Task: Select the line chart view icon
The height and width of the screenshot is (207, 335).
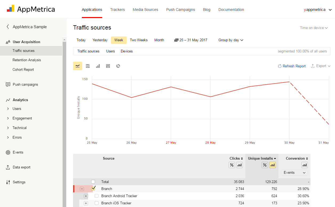Action: (78, 66)
